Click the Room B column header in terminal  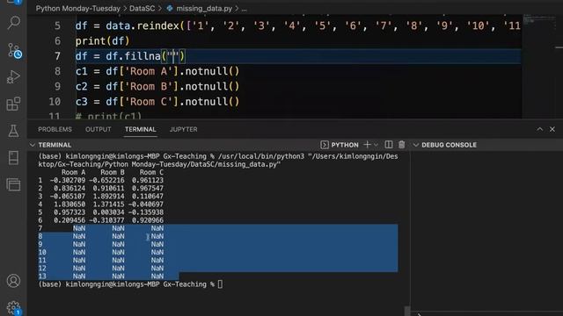[x=113, y=172]
